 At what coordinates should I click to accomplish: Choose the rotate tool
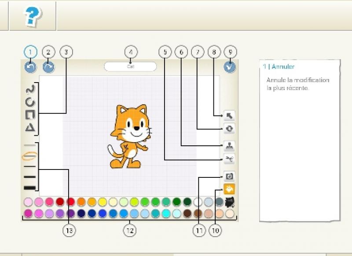(x=229, y=129)
